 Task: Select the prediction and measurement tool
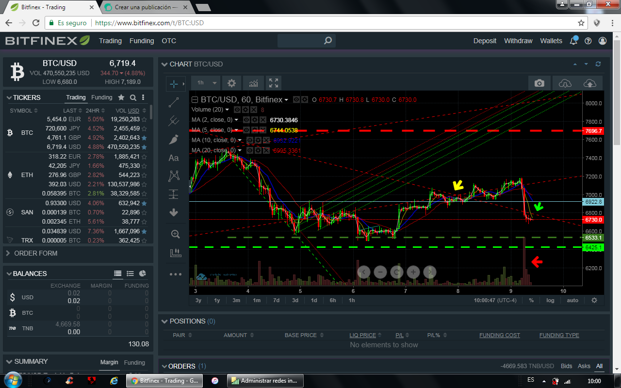174,194
